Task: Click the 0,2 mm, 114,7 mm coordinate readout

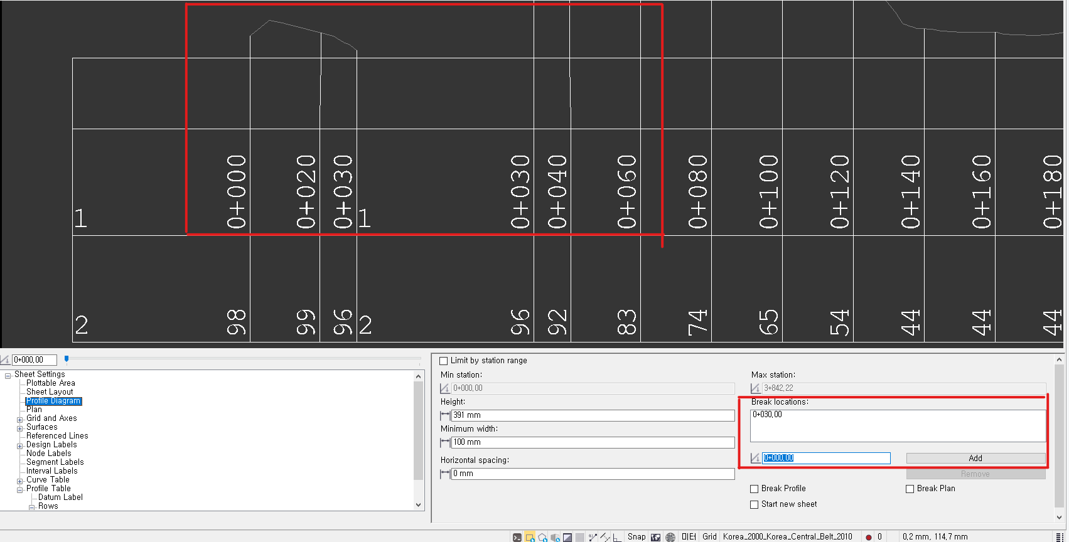Action: click(935, 537)
